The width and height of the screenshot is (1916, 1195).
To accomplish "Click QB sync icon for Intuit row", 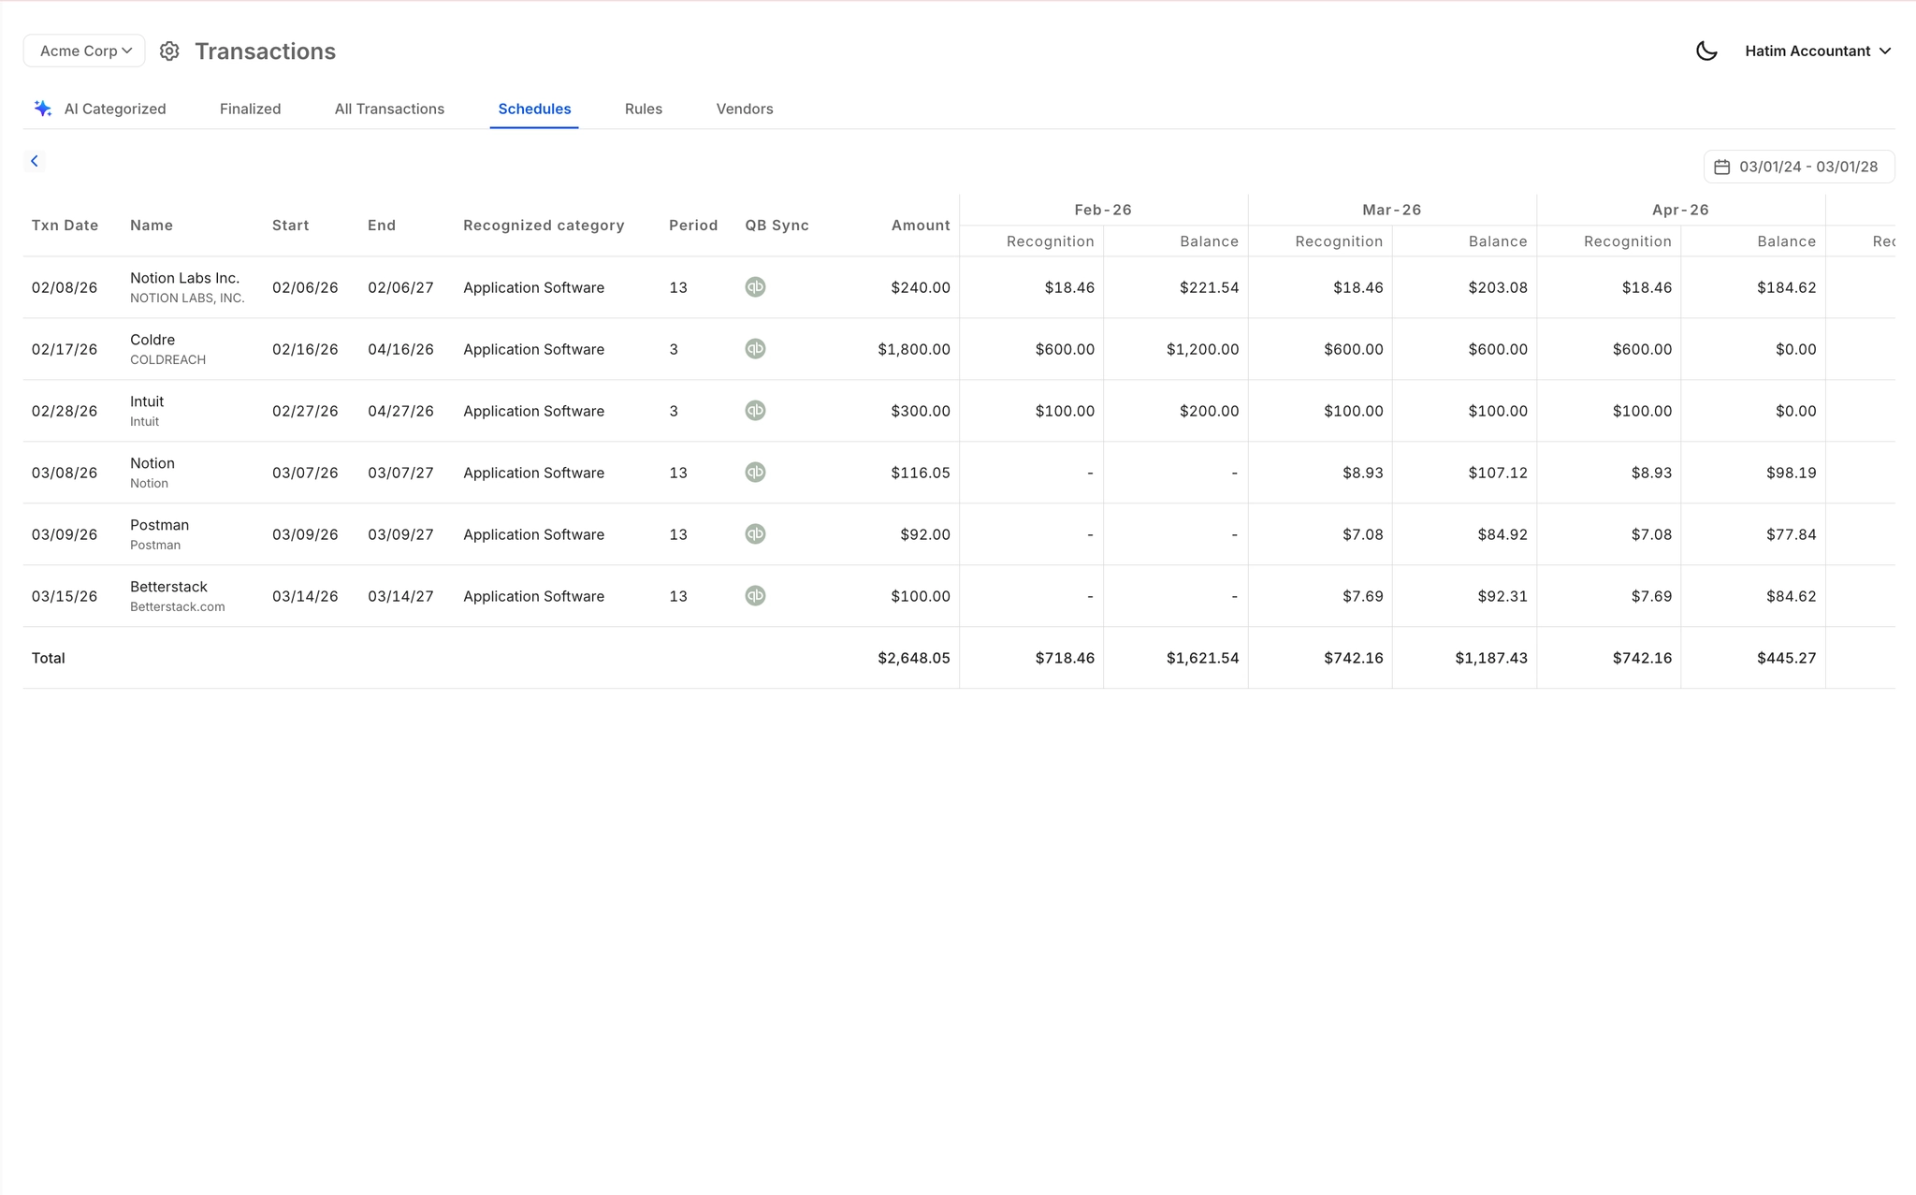I will 755,411.
